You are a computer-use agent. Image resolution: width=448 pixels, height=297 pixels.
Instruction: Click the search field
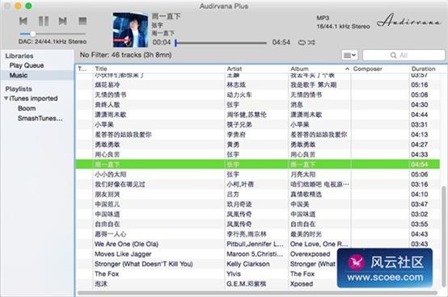click(x=404, y=55)
